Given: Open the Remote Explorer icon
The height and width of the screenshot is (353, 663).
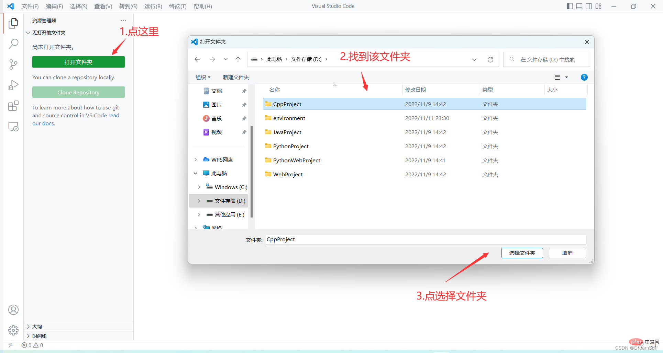Looking at the screenshot, I should pyautogui.click(x=13, y=126).
